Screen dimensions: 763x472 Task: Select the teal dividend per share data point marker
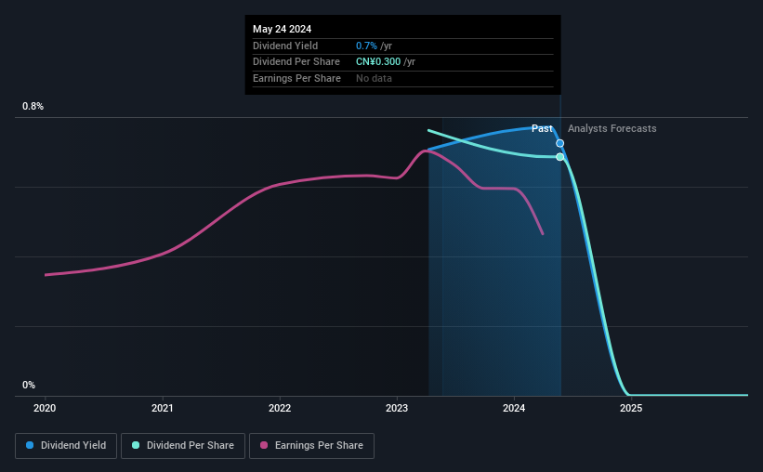click(x=560, y=157)
